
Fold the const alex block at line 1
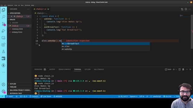point(40,16)
